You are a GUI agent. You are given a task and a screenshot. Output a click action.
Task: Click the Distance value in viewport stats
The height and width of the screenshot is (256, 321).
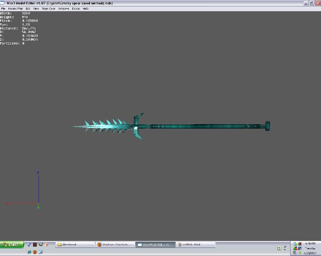29,28
